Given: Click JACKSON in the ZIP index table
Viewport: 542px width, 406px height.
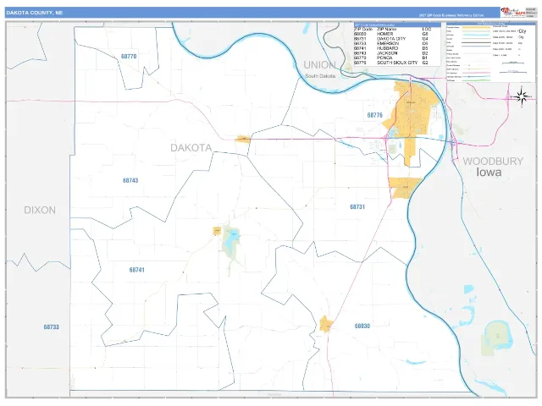Looking at the screenshot, I should click(387, 53).
